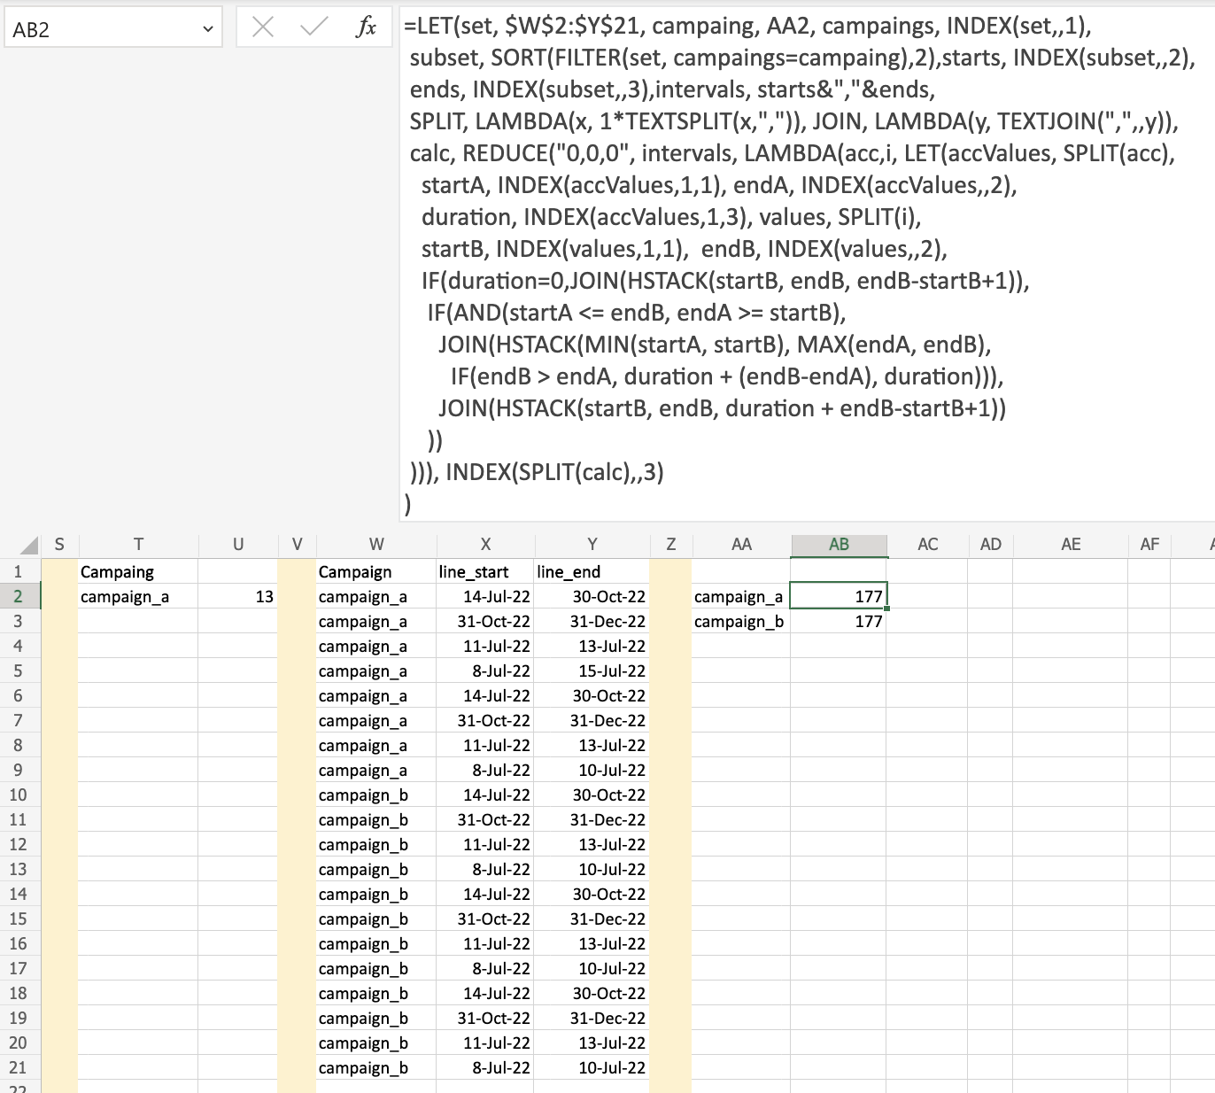Click the 'Campaign' header cell in column W
The width and height of the screenshot is (1215, 1093).
376,571
